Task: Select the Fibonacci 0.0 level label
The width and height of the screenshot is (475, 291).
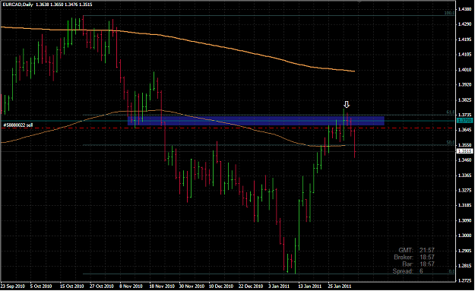Action: [x=451, y=271]
